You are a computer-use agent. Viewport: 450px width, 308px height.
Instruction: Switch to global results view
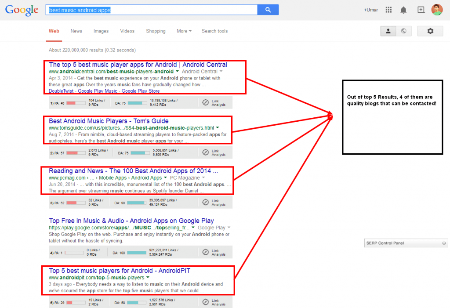pyautogui.click(x=403, y=31)
